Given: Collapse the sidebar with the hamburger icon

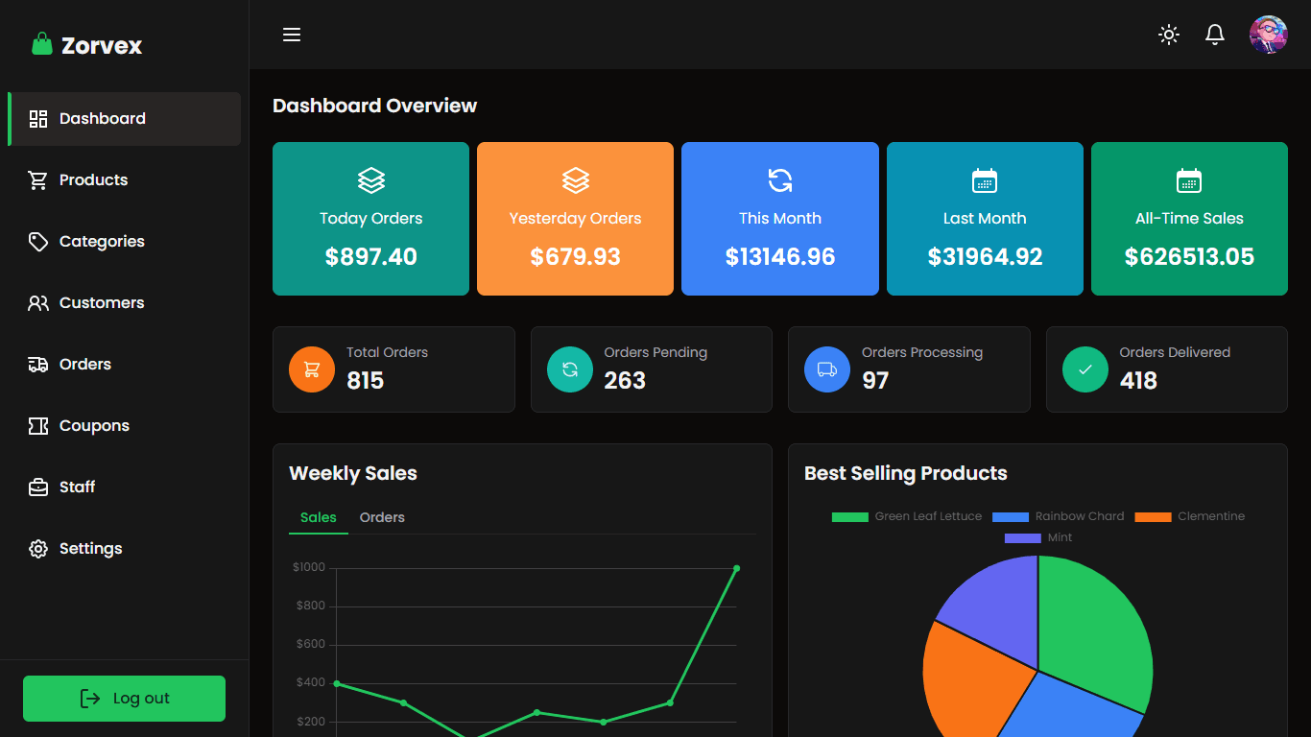Looking at the screenshot, I should pyautogui.click(x=291, y=35).
